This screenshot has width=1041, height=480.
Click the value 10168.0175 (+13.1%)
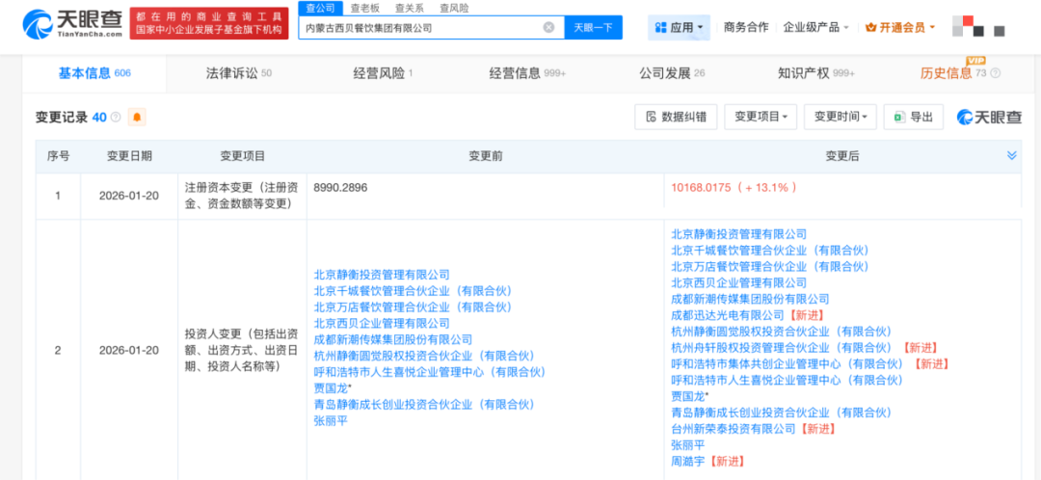point(734,188)
